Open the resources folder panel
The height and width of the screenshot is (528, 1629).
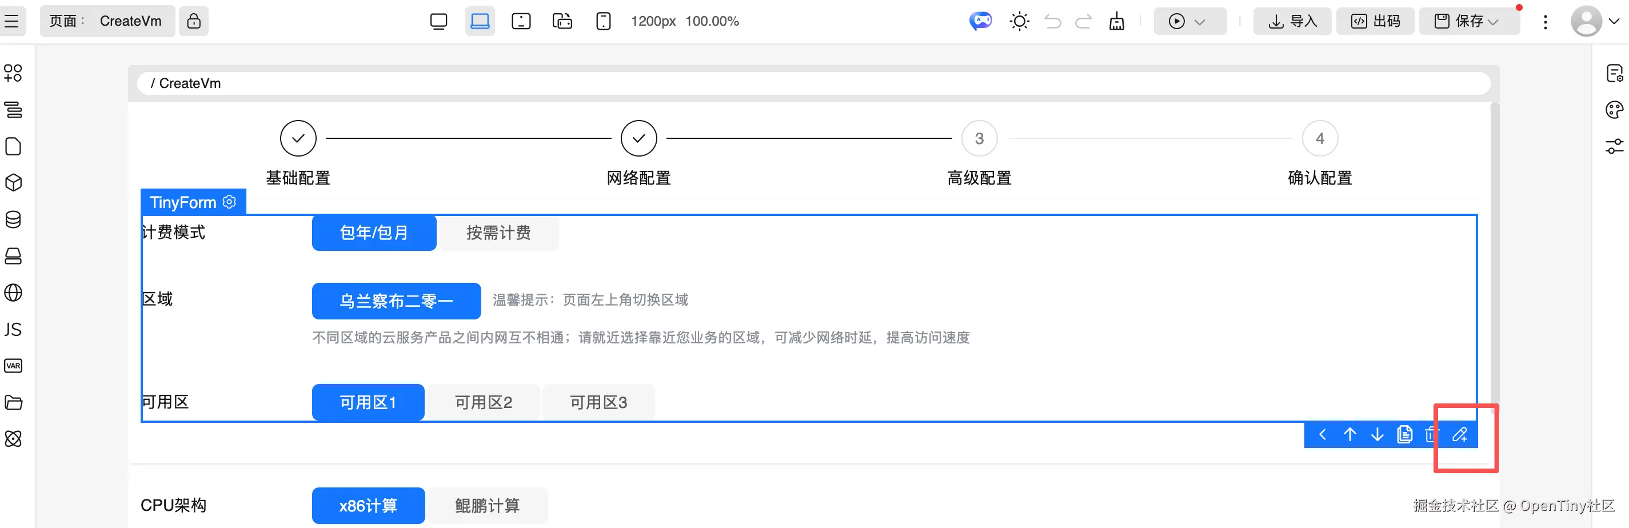point(13,402)
